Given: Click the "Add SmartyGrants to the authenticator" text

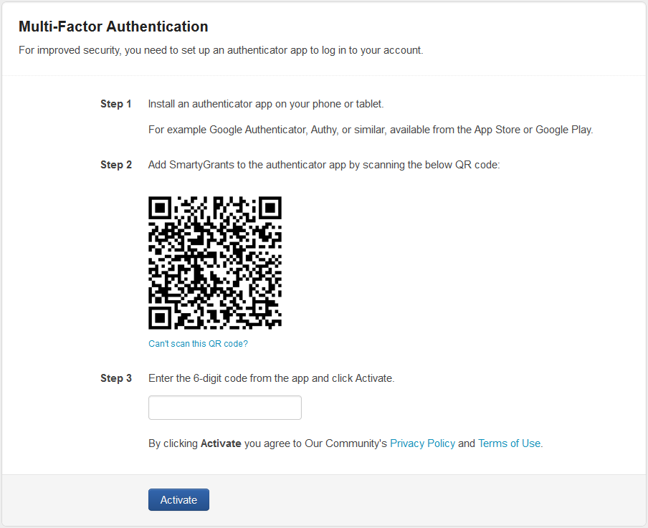Looking at the screenshot, I should point(323,165).
